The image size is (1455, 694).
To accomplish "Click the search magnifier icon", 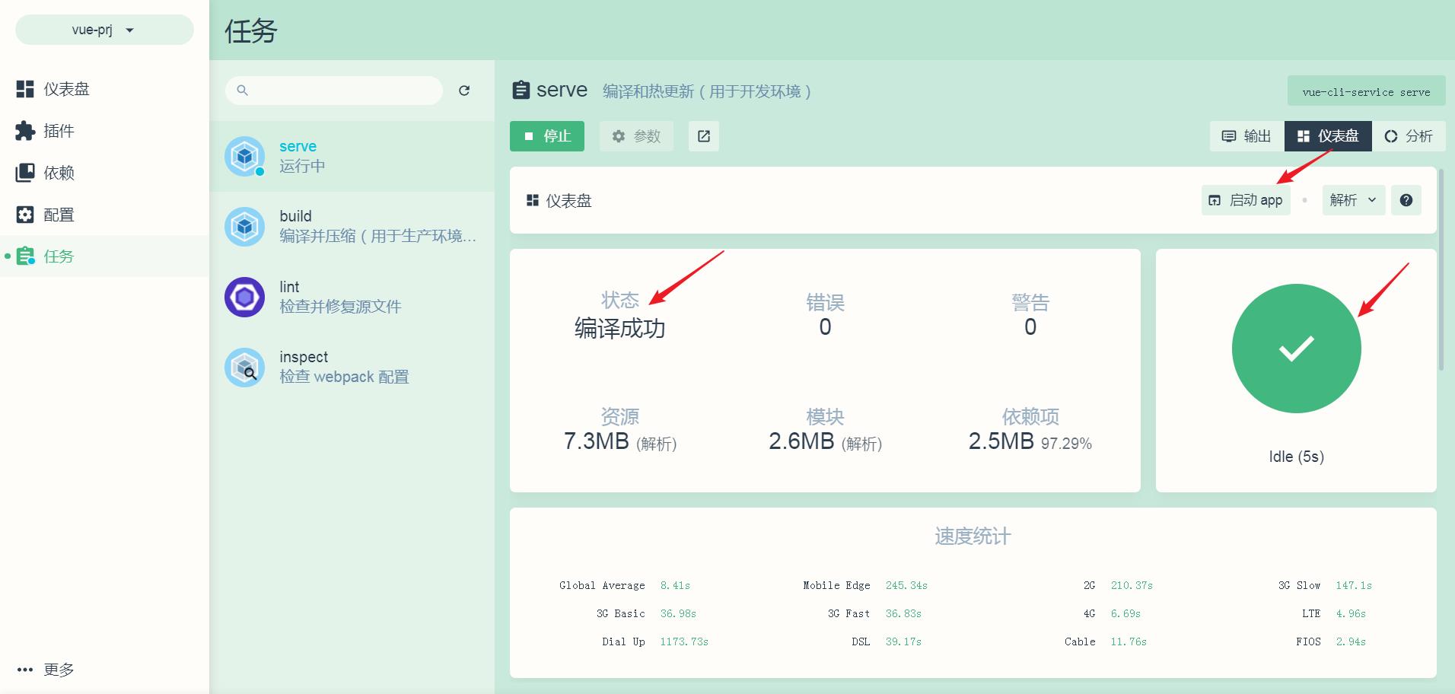I will 242,91.
